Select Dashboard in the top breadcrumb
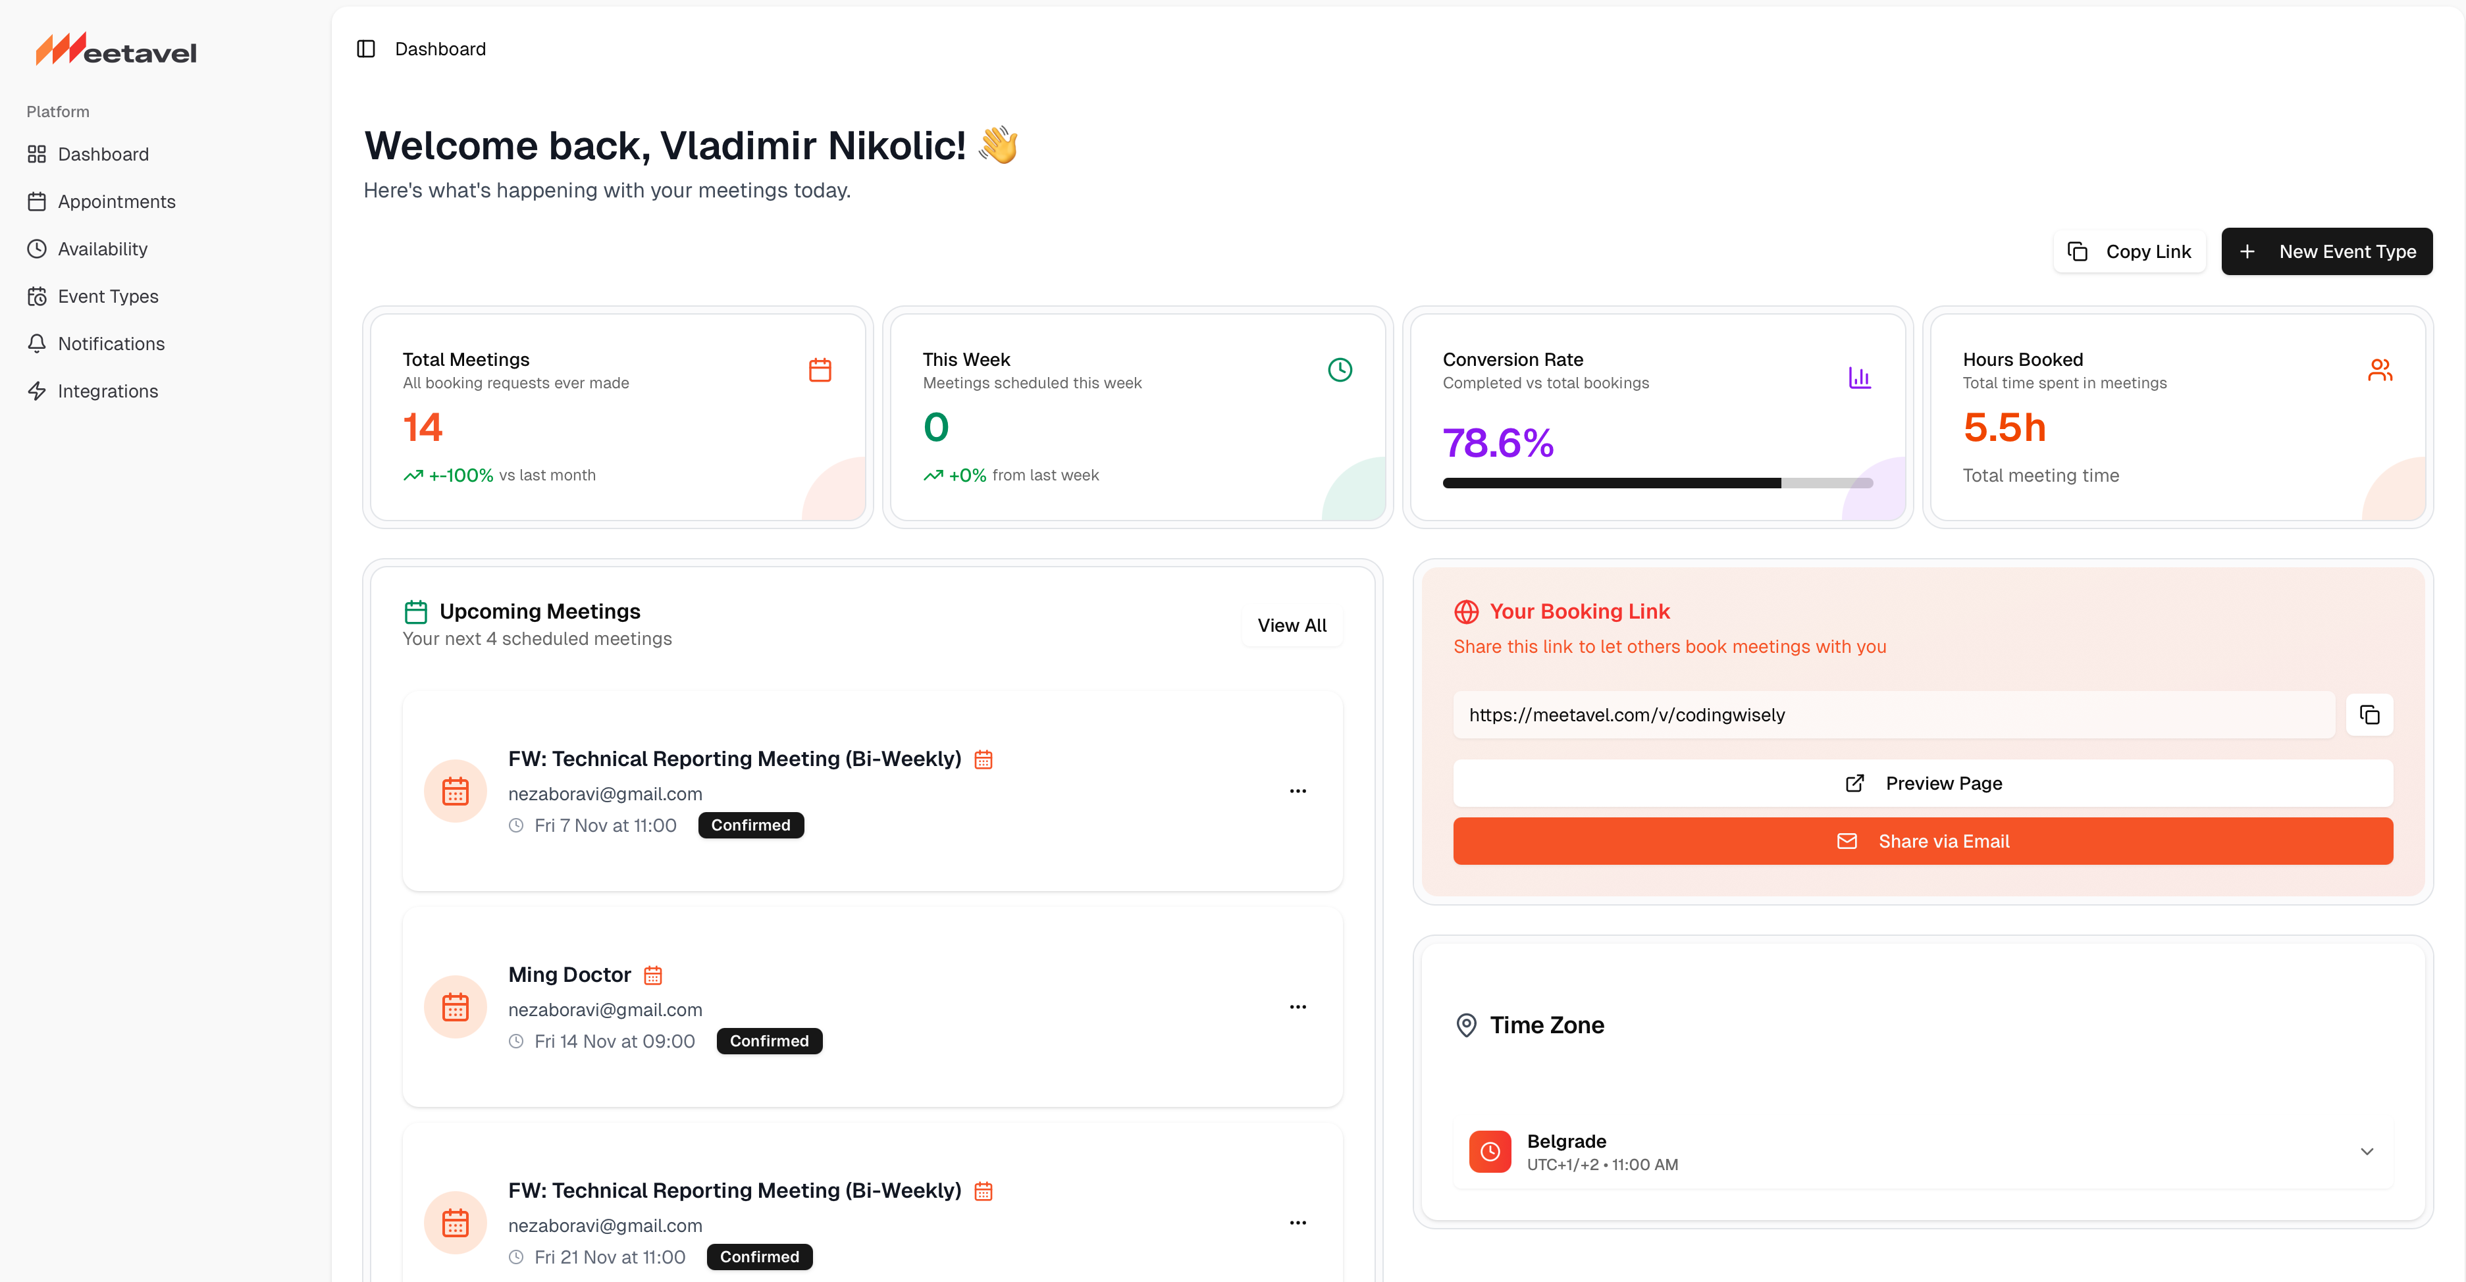Viewport: 2466px width, 1282px height. pos(440,48)
